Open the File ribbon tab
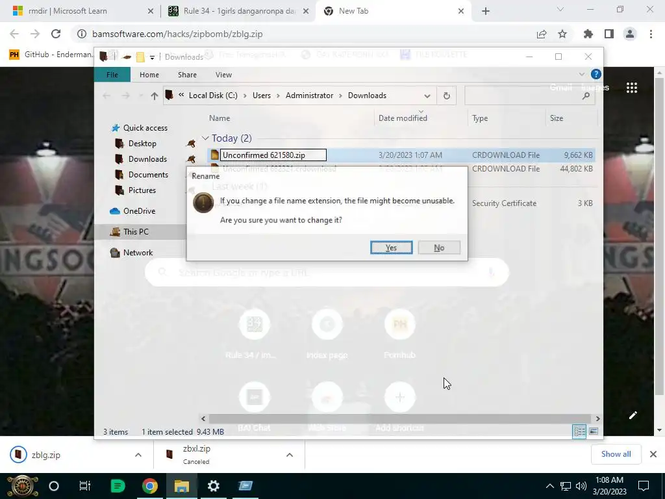The width and height of the screenshot is (665, 499). 112,75
